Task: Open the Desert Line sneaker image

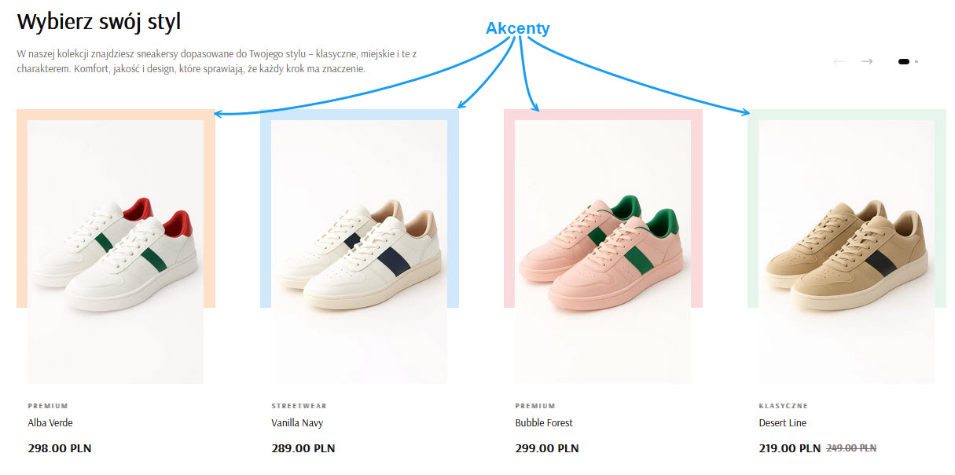Action: (847, 252)
